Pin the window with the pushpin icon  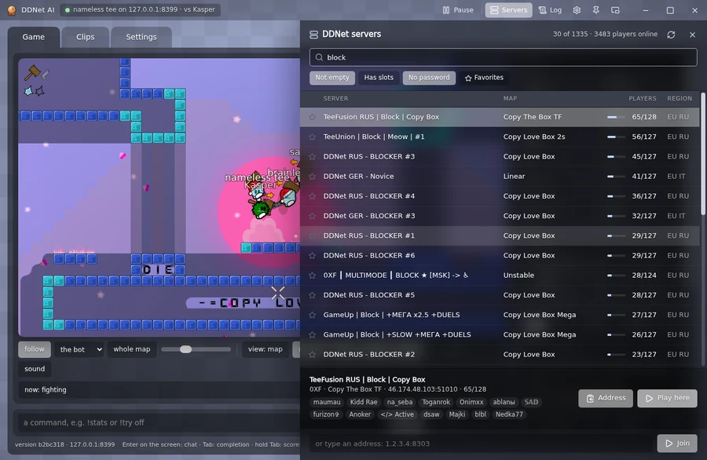(596, 10)
